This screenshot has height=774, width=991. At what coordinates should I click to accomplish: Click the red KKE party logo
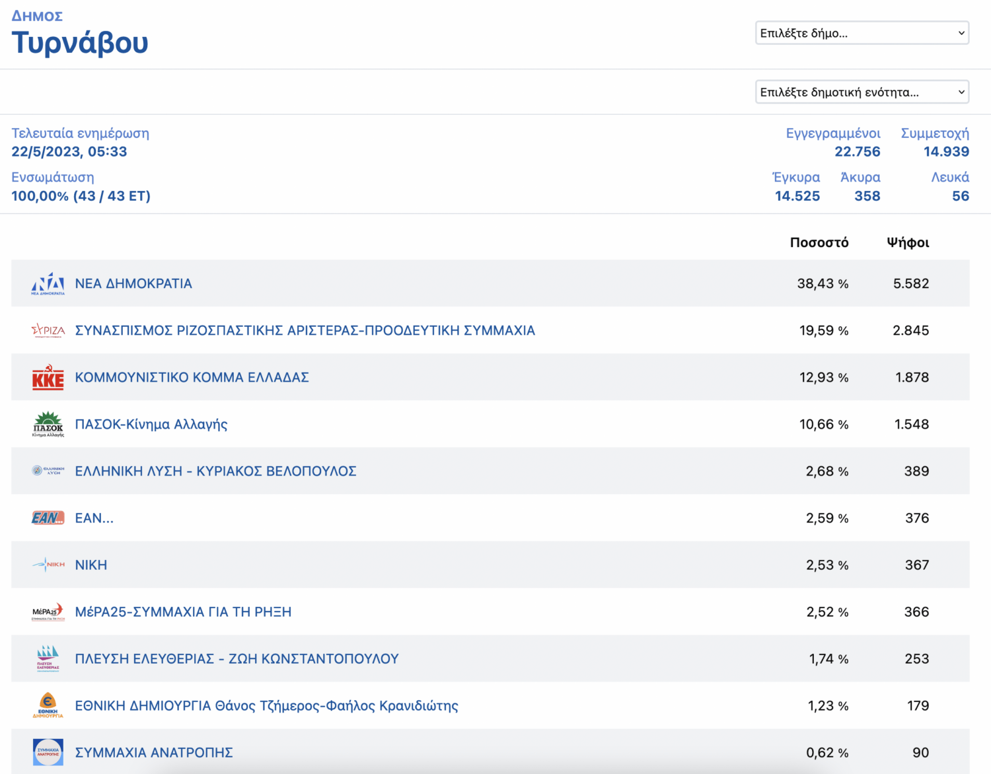click(48, 377)
